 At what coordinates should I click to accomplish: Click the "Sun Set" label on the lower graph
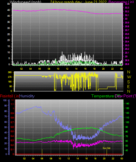(x=106, y=148)
